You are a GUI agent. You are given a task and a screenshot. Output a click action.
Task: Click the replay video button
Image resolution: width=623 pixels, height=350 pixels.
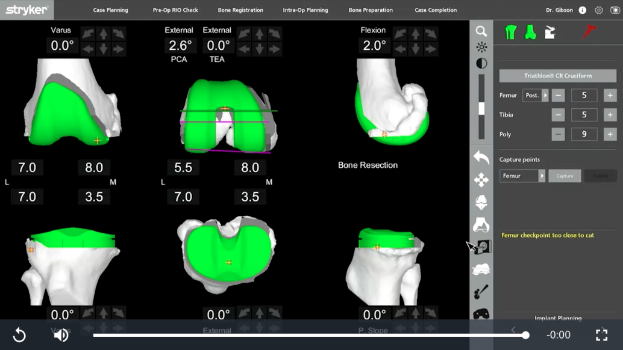pyautogui.click(x=19, y=336)
